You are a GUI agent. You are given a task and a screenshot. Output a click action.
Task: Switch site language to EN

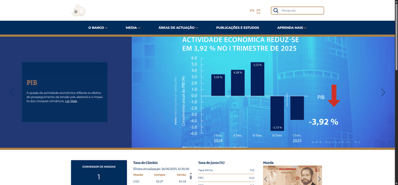click(x=252, y=11)
